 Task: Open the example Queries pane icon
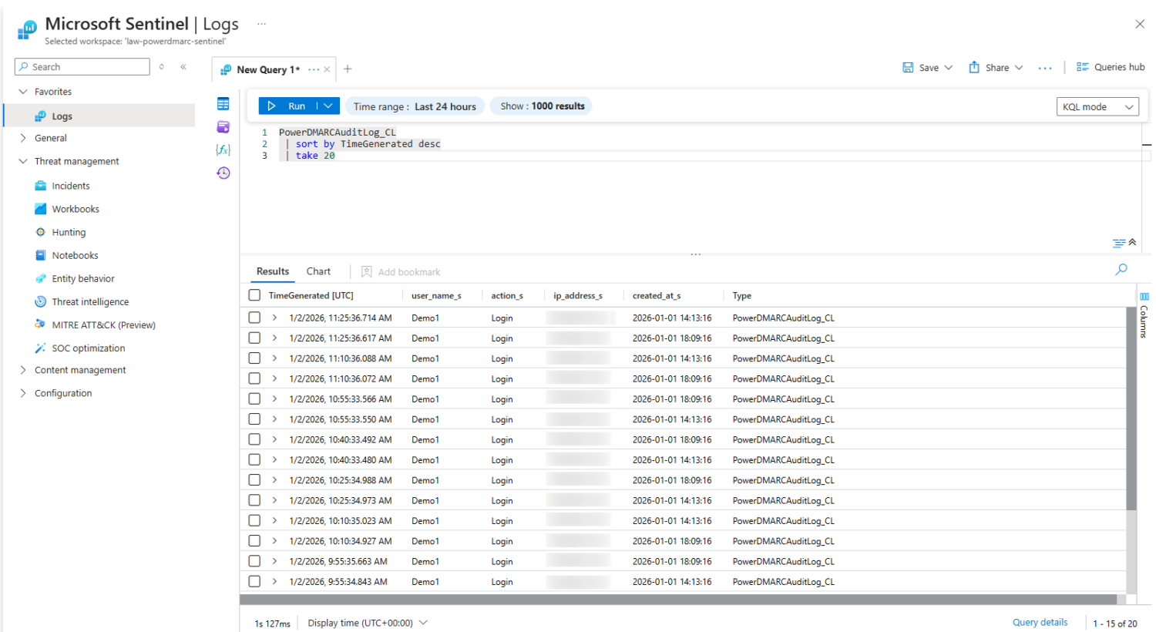(x=223, y=126)
